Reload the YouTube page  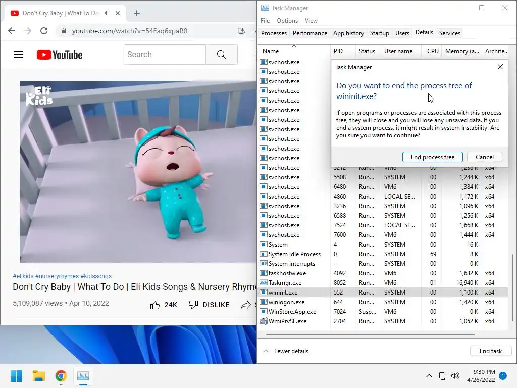pos(44,31)
